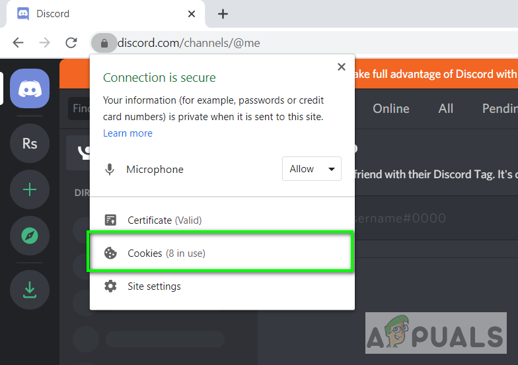Click the Download Apps arrow icon

30,290
